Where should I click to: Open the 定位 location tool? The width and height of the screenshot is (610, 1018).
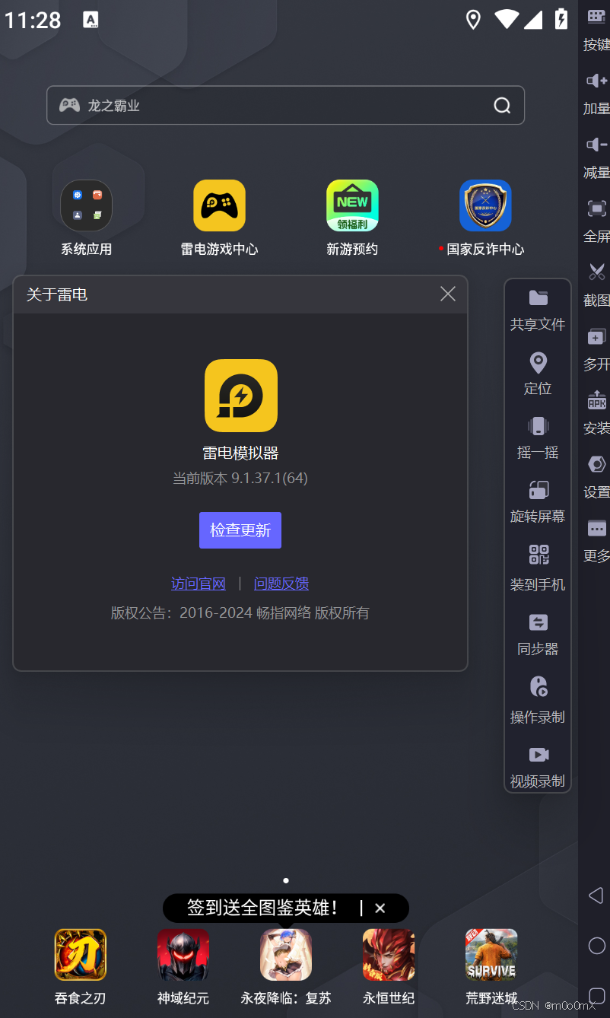pyautogui.click(x=538, y=374)
